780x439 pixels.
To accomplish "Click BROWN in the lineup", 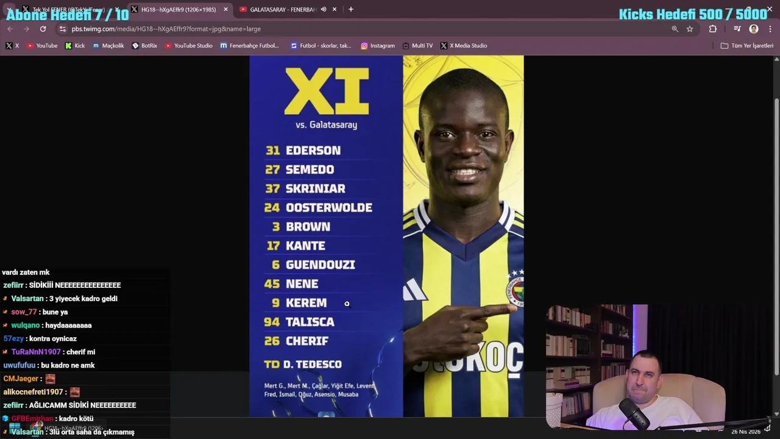I will pyautogui.click(x=308, y=227).
